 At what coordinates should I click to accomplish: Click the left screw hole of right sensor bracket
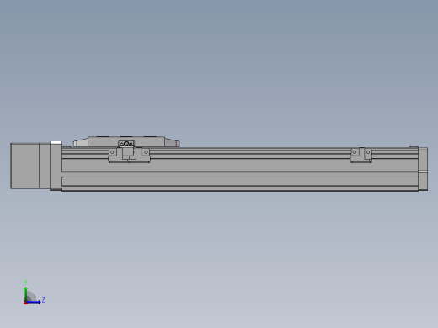(355, 152)
